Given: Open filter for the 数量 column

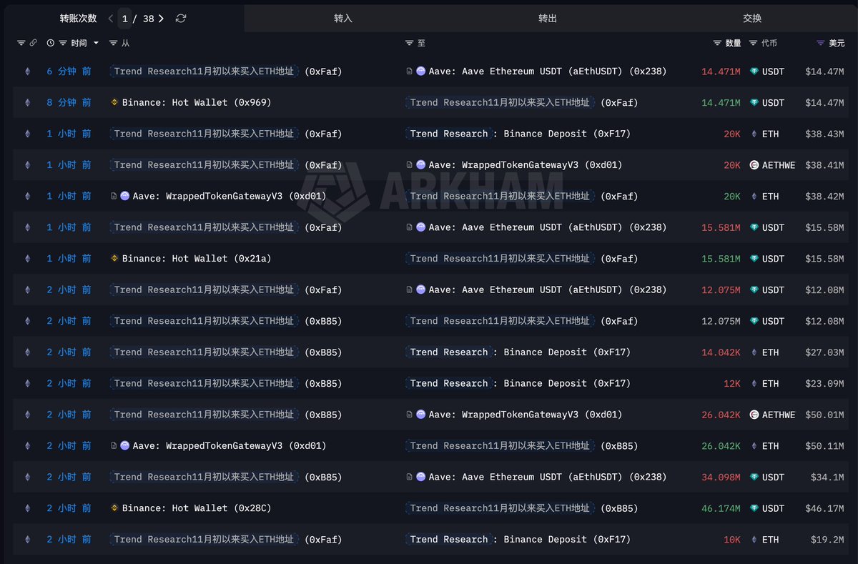Looking at the screenshot, I should pos(717,44).
